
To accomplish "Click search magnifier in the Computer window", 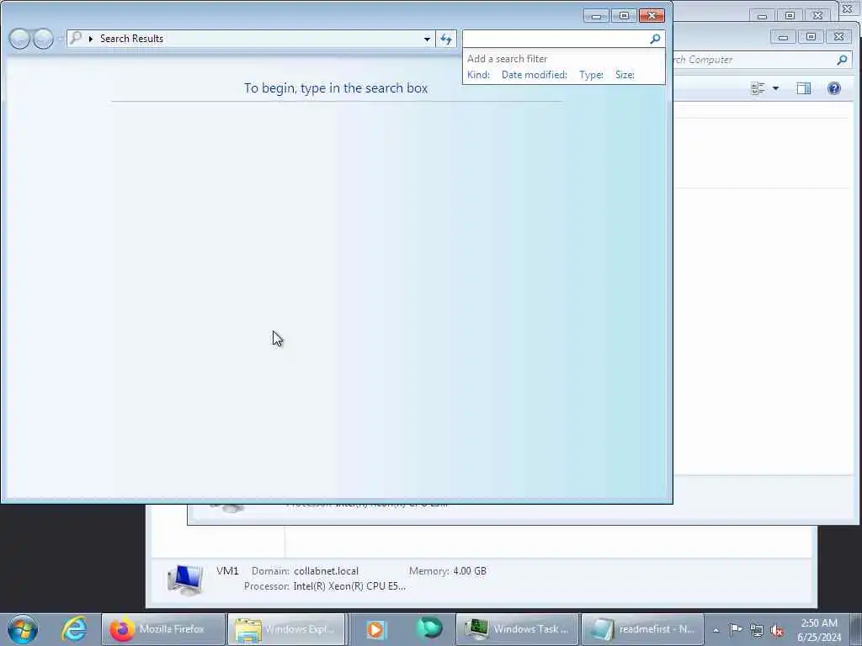I will [x=842, y=60].
